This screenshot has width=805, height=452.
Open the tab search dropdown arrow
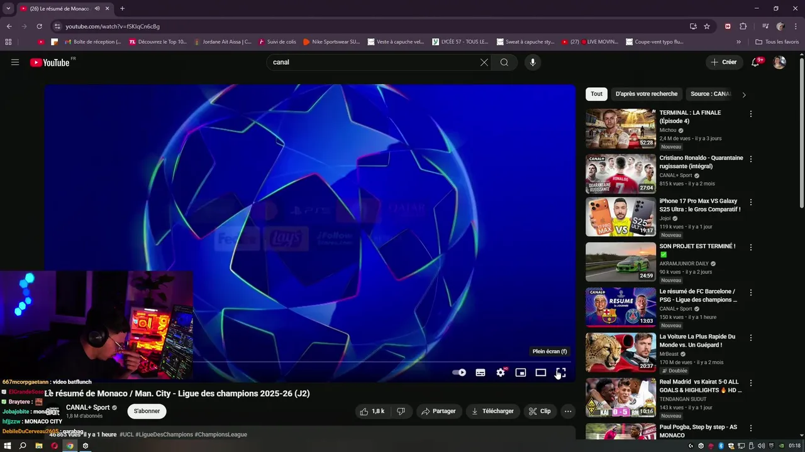(8, 9)
